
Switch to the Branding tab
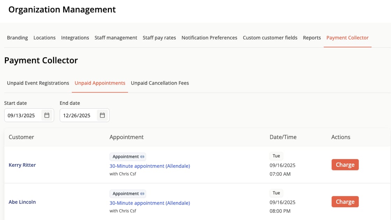coord(17,38)
